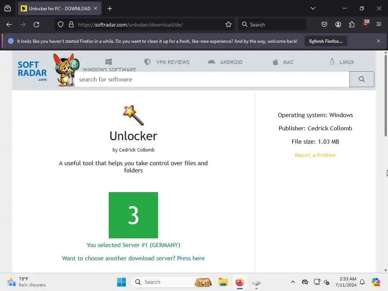
Task: Open the Firefox hamburger menu
Action: (x=379, y=25)
